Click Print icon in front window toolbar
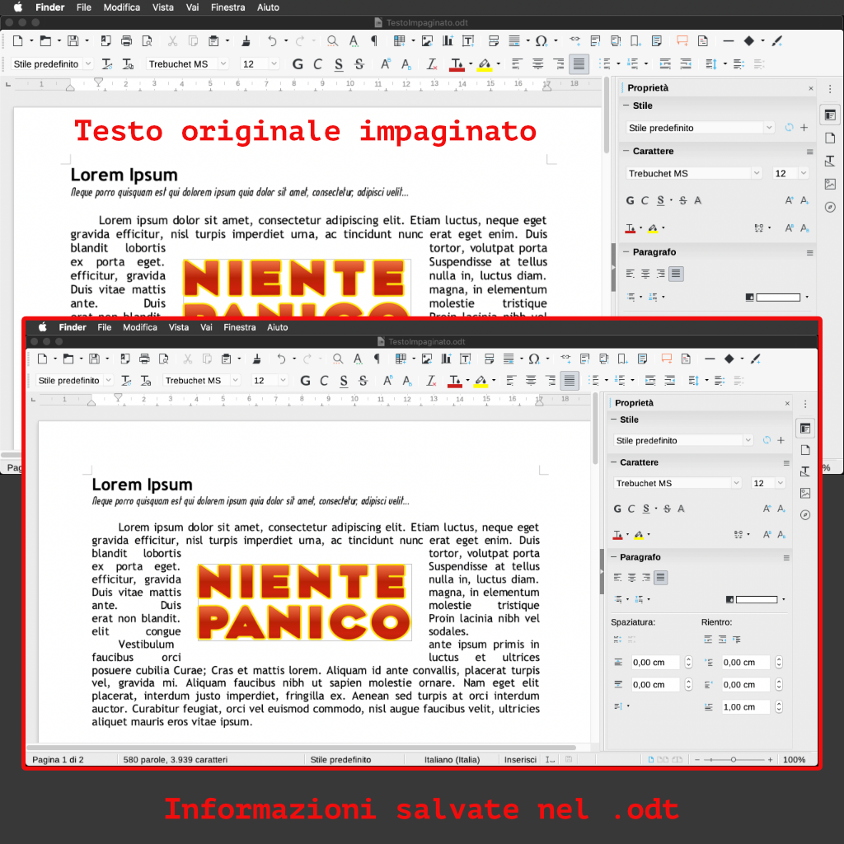Image resolution: width=844 pixels, height=844 pixels. [144, 359]
